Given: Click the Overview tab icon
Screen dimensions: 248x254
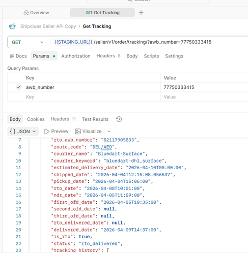Looking at the screenshot, I should tap(26, 13).
